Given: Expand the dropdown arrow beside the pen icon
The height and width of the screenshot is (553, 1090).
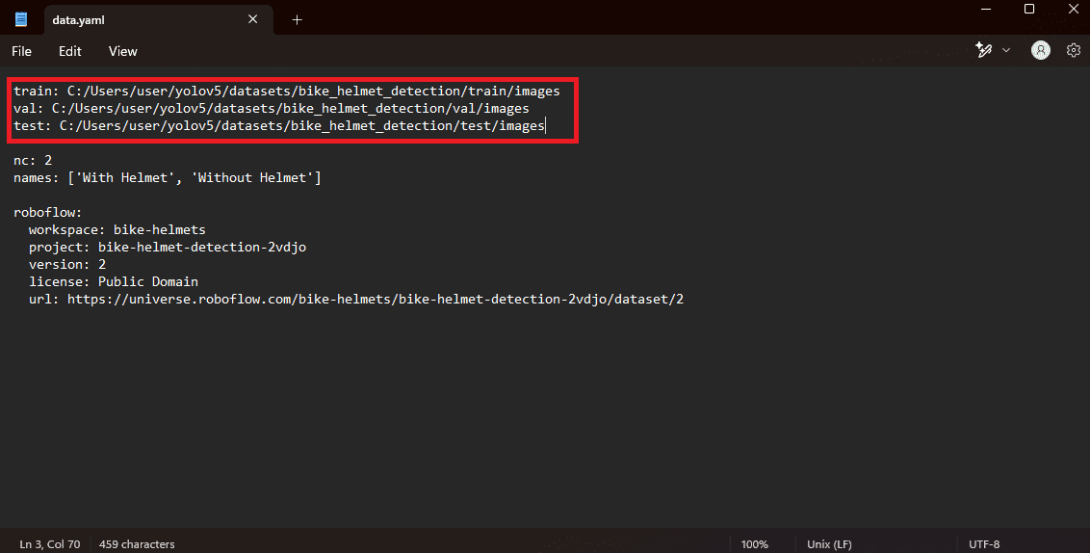Looking at the screenshot, I should coord(1006,50).
